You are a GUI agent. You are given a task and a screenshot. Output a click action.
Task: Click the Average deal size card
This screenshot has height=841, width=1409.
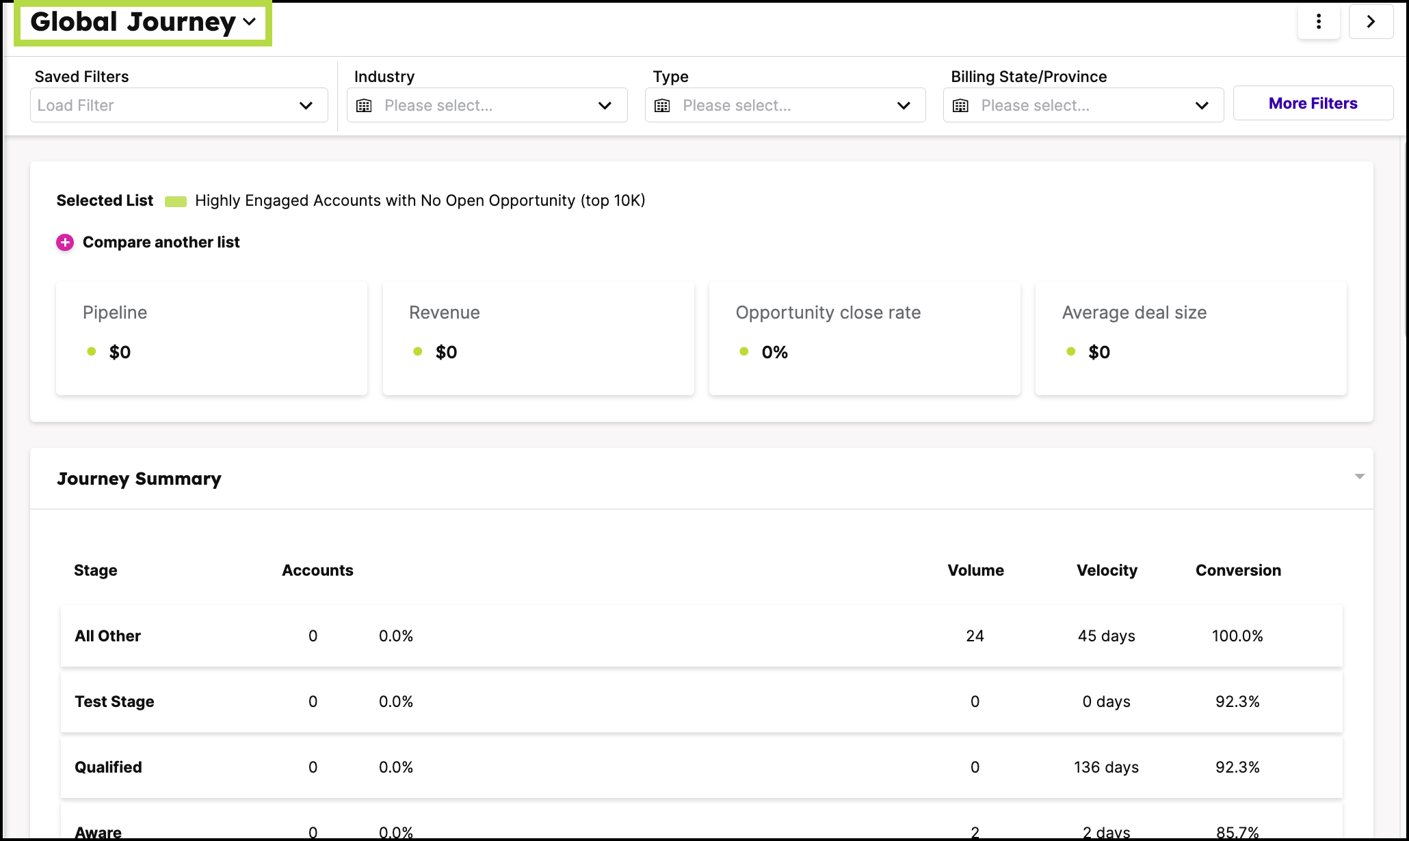[1191, 338]
